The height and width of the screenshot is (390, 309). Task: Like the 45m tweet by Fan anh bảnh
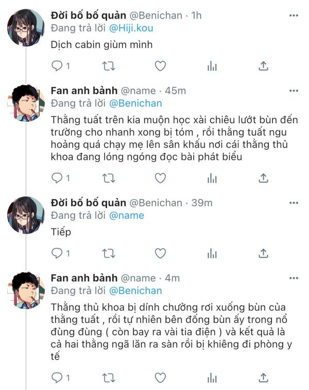click(160, 178)
